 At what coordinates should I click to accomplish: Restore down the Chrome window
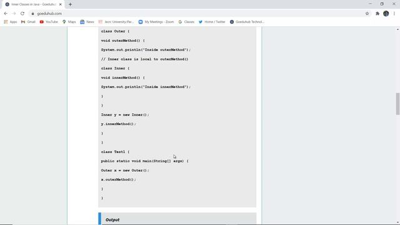point(382,4)
